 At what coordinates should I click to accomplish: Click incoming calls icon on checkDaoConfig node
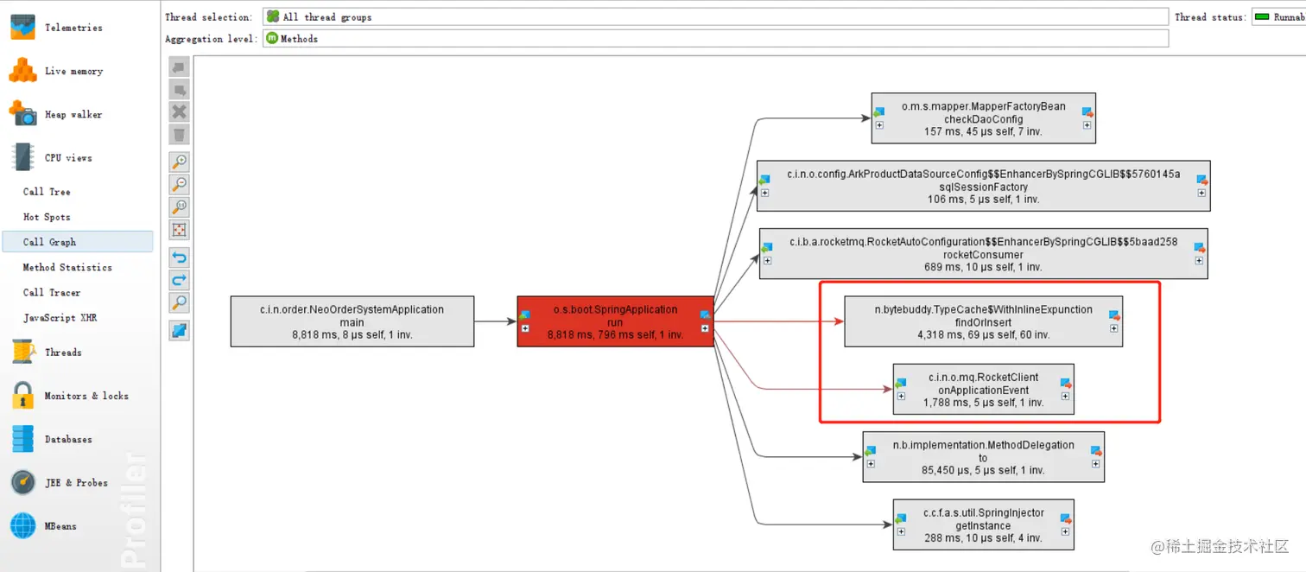click(878, 112)
